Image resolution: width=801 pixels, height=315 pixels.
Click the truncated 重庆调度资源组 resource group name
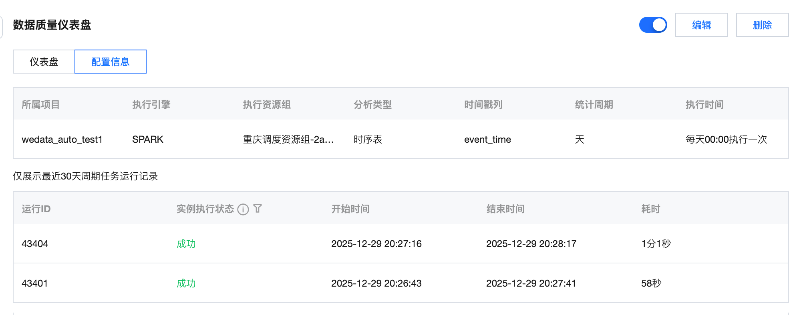click(288, 140)
